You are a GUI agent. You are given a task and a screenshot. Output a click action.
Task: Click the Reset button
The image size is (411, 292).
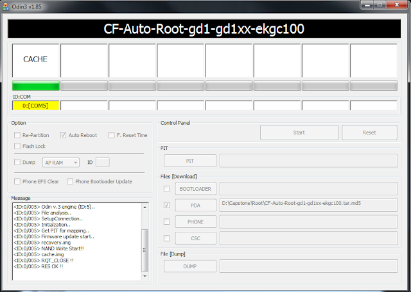tap(369, 133)
